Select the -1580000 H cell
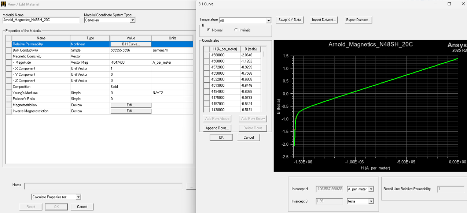This screenshot has width=467, height=213. [225, 61]
